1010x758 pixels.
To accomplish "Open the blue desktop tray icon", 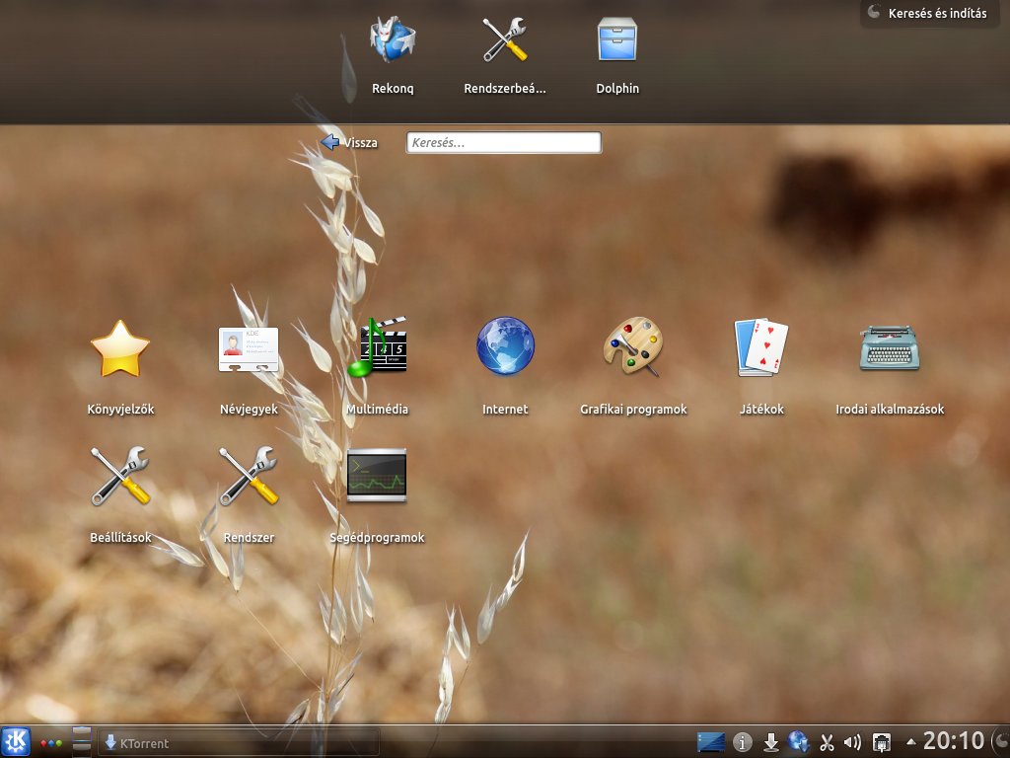I will coord(711,742).
